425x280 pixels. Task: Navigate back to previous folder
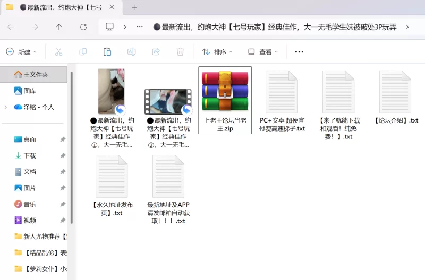11,27
